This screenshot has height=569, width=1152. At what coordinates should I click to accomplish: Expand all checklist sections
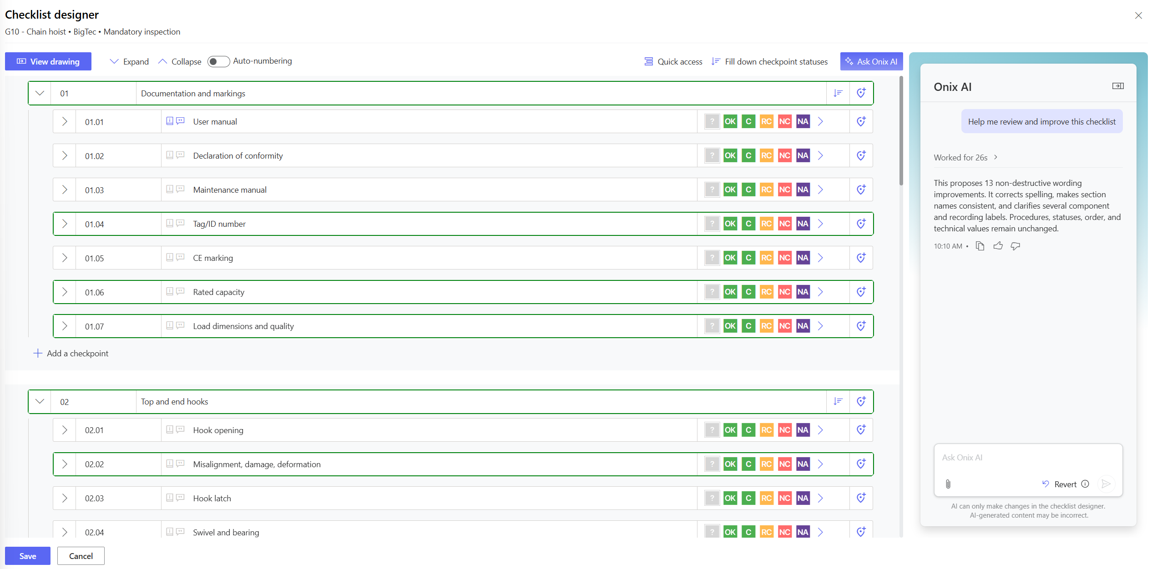pyautogui.click(x=129, y=61)
